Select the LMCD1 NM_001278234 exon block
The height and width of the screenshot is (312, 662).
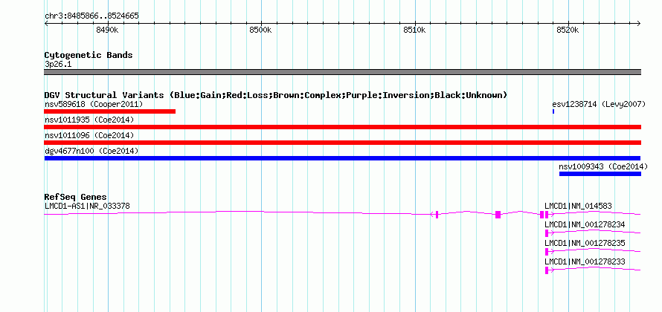[x=547, y=233]
